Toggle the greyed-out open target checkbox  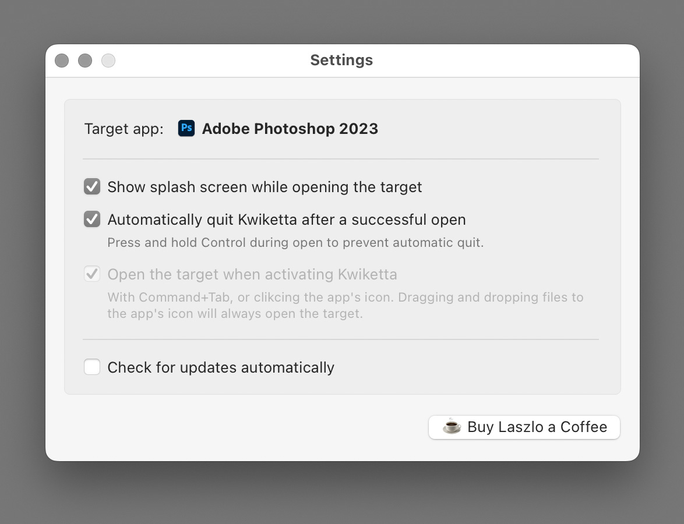pyautogui.click(x=92, y=274)
